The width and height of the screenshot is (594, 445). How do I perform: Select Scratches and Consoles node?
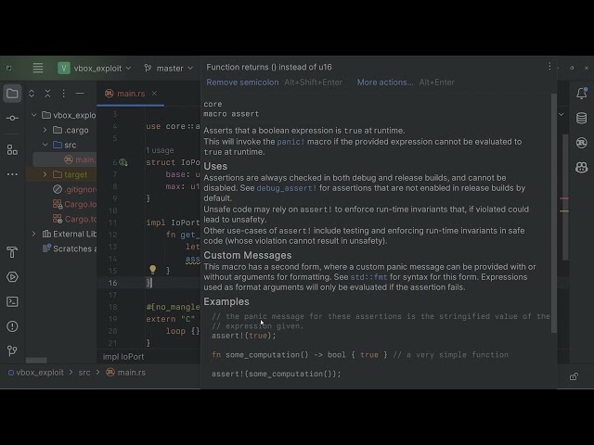coord(70,248)
